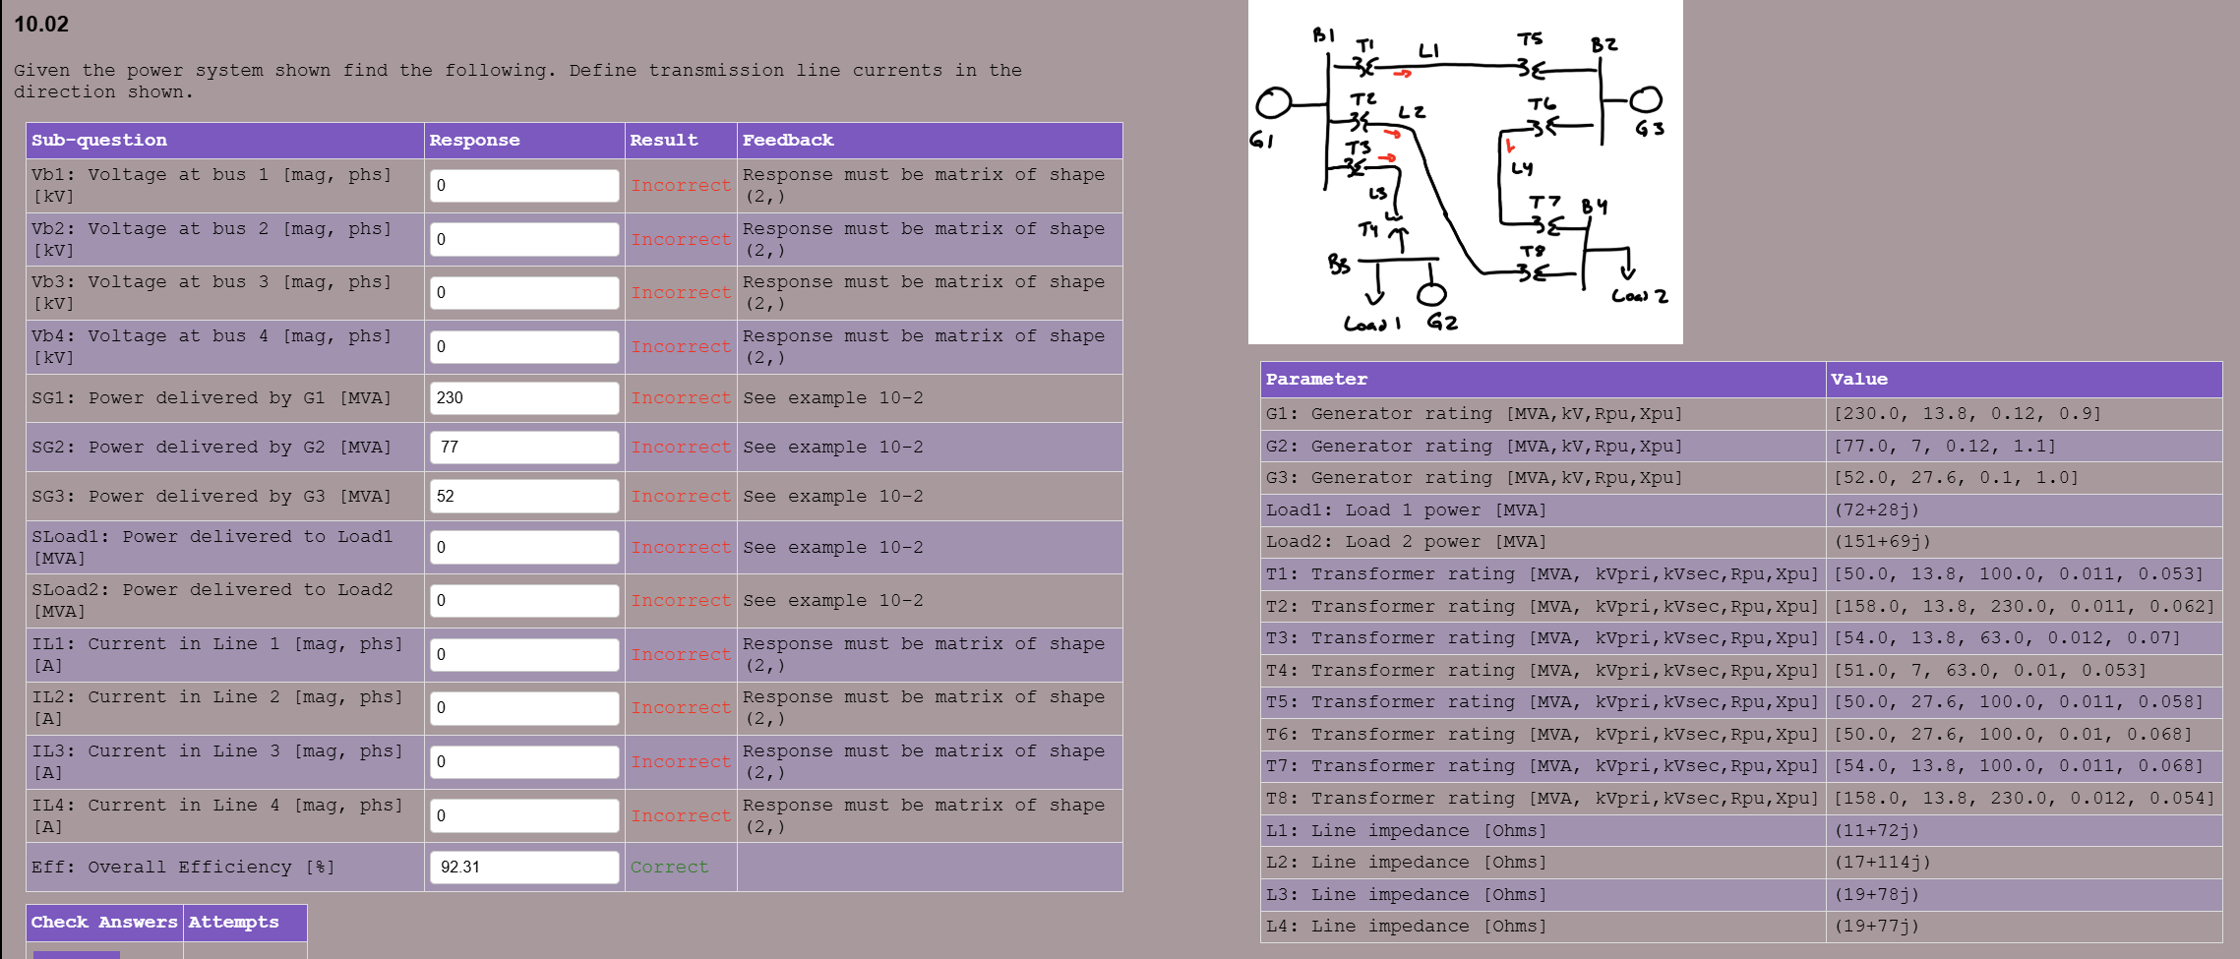Viewport: 2240px width, 959px height.
Task: Click the See example 10-2 feedback for SG1
Action: click(x=832, y=397)
